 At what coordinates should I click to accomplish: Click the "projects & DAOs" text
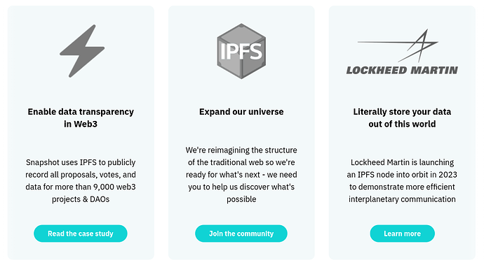[81, 199]
